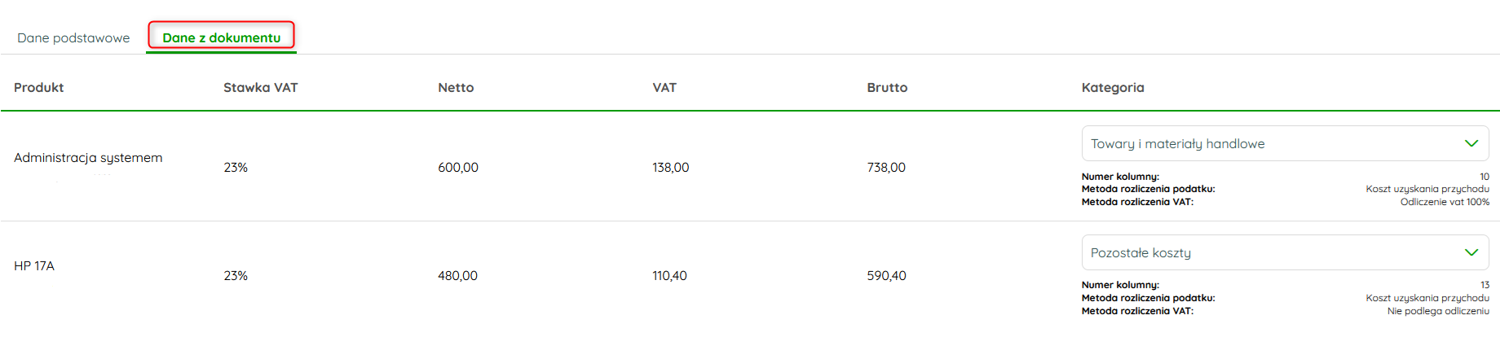The width and height of the screenshot is (1500, 346).
Task: Click chevron arrow in Towary i materiały dropdown
Action: [1471, 143]
